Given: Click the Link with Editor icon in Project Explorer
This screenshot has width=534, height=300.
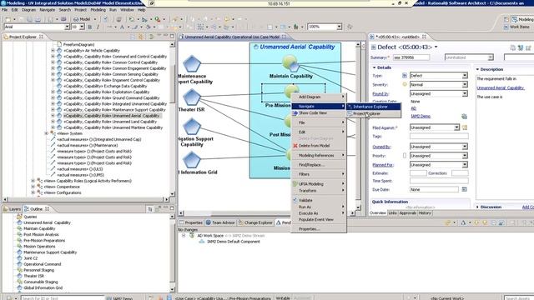Looking at the screenshot, I should coord(141,37).
